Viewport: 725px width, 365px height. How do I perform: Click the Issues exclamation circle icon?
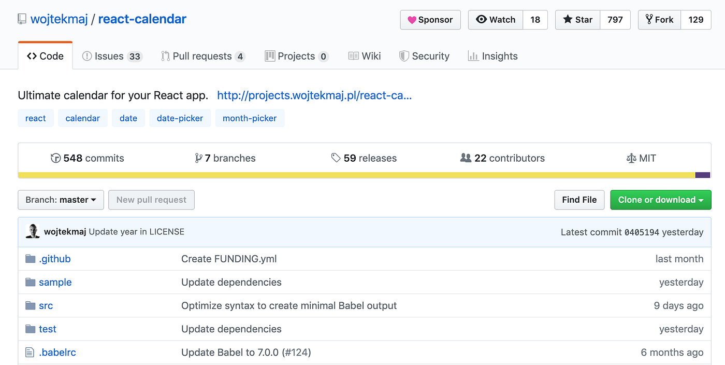pos(87,56)
